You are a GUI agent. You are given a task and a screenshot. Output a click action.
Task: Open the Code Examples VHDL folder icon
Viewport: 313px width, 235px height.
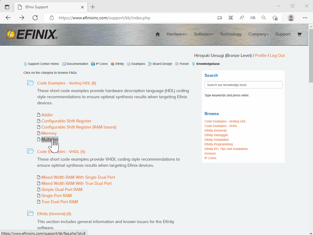30,151
